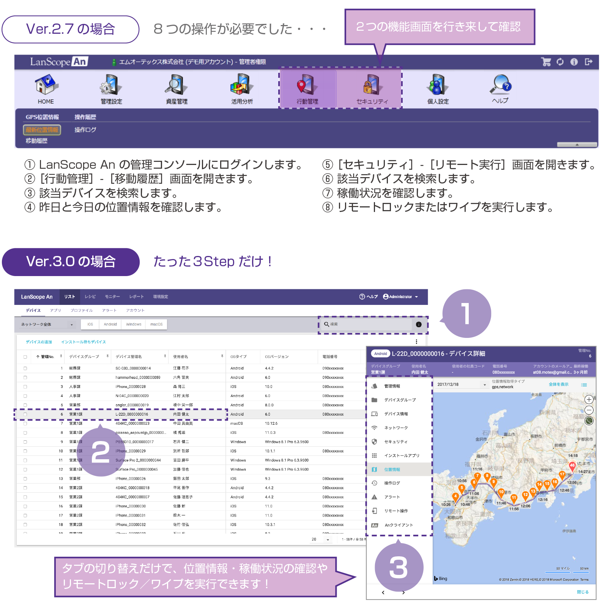Click 閉じる to close device detail

583,592
